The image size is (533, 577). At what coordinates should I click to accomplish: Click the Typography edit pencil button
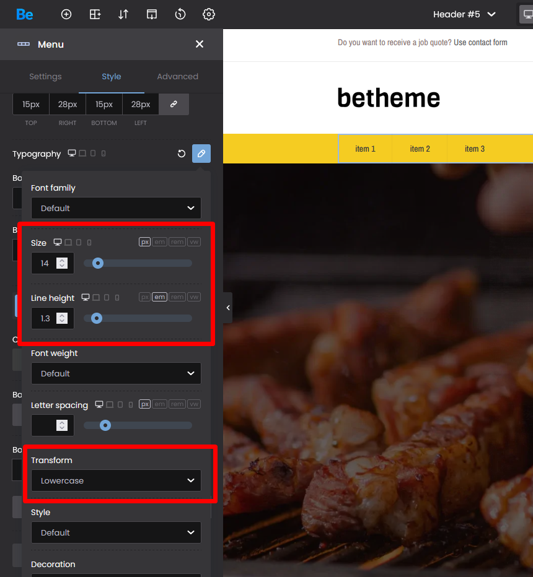pos(201,154)
